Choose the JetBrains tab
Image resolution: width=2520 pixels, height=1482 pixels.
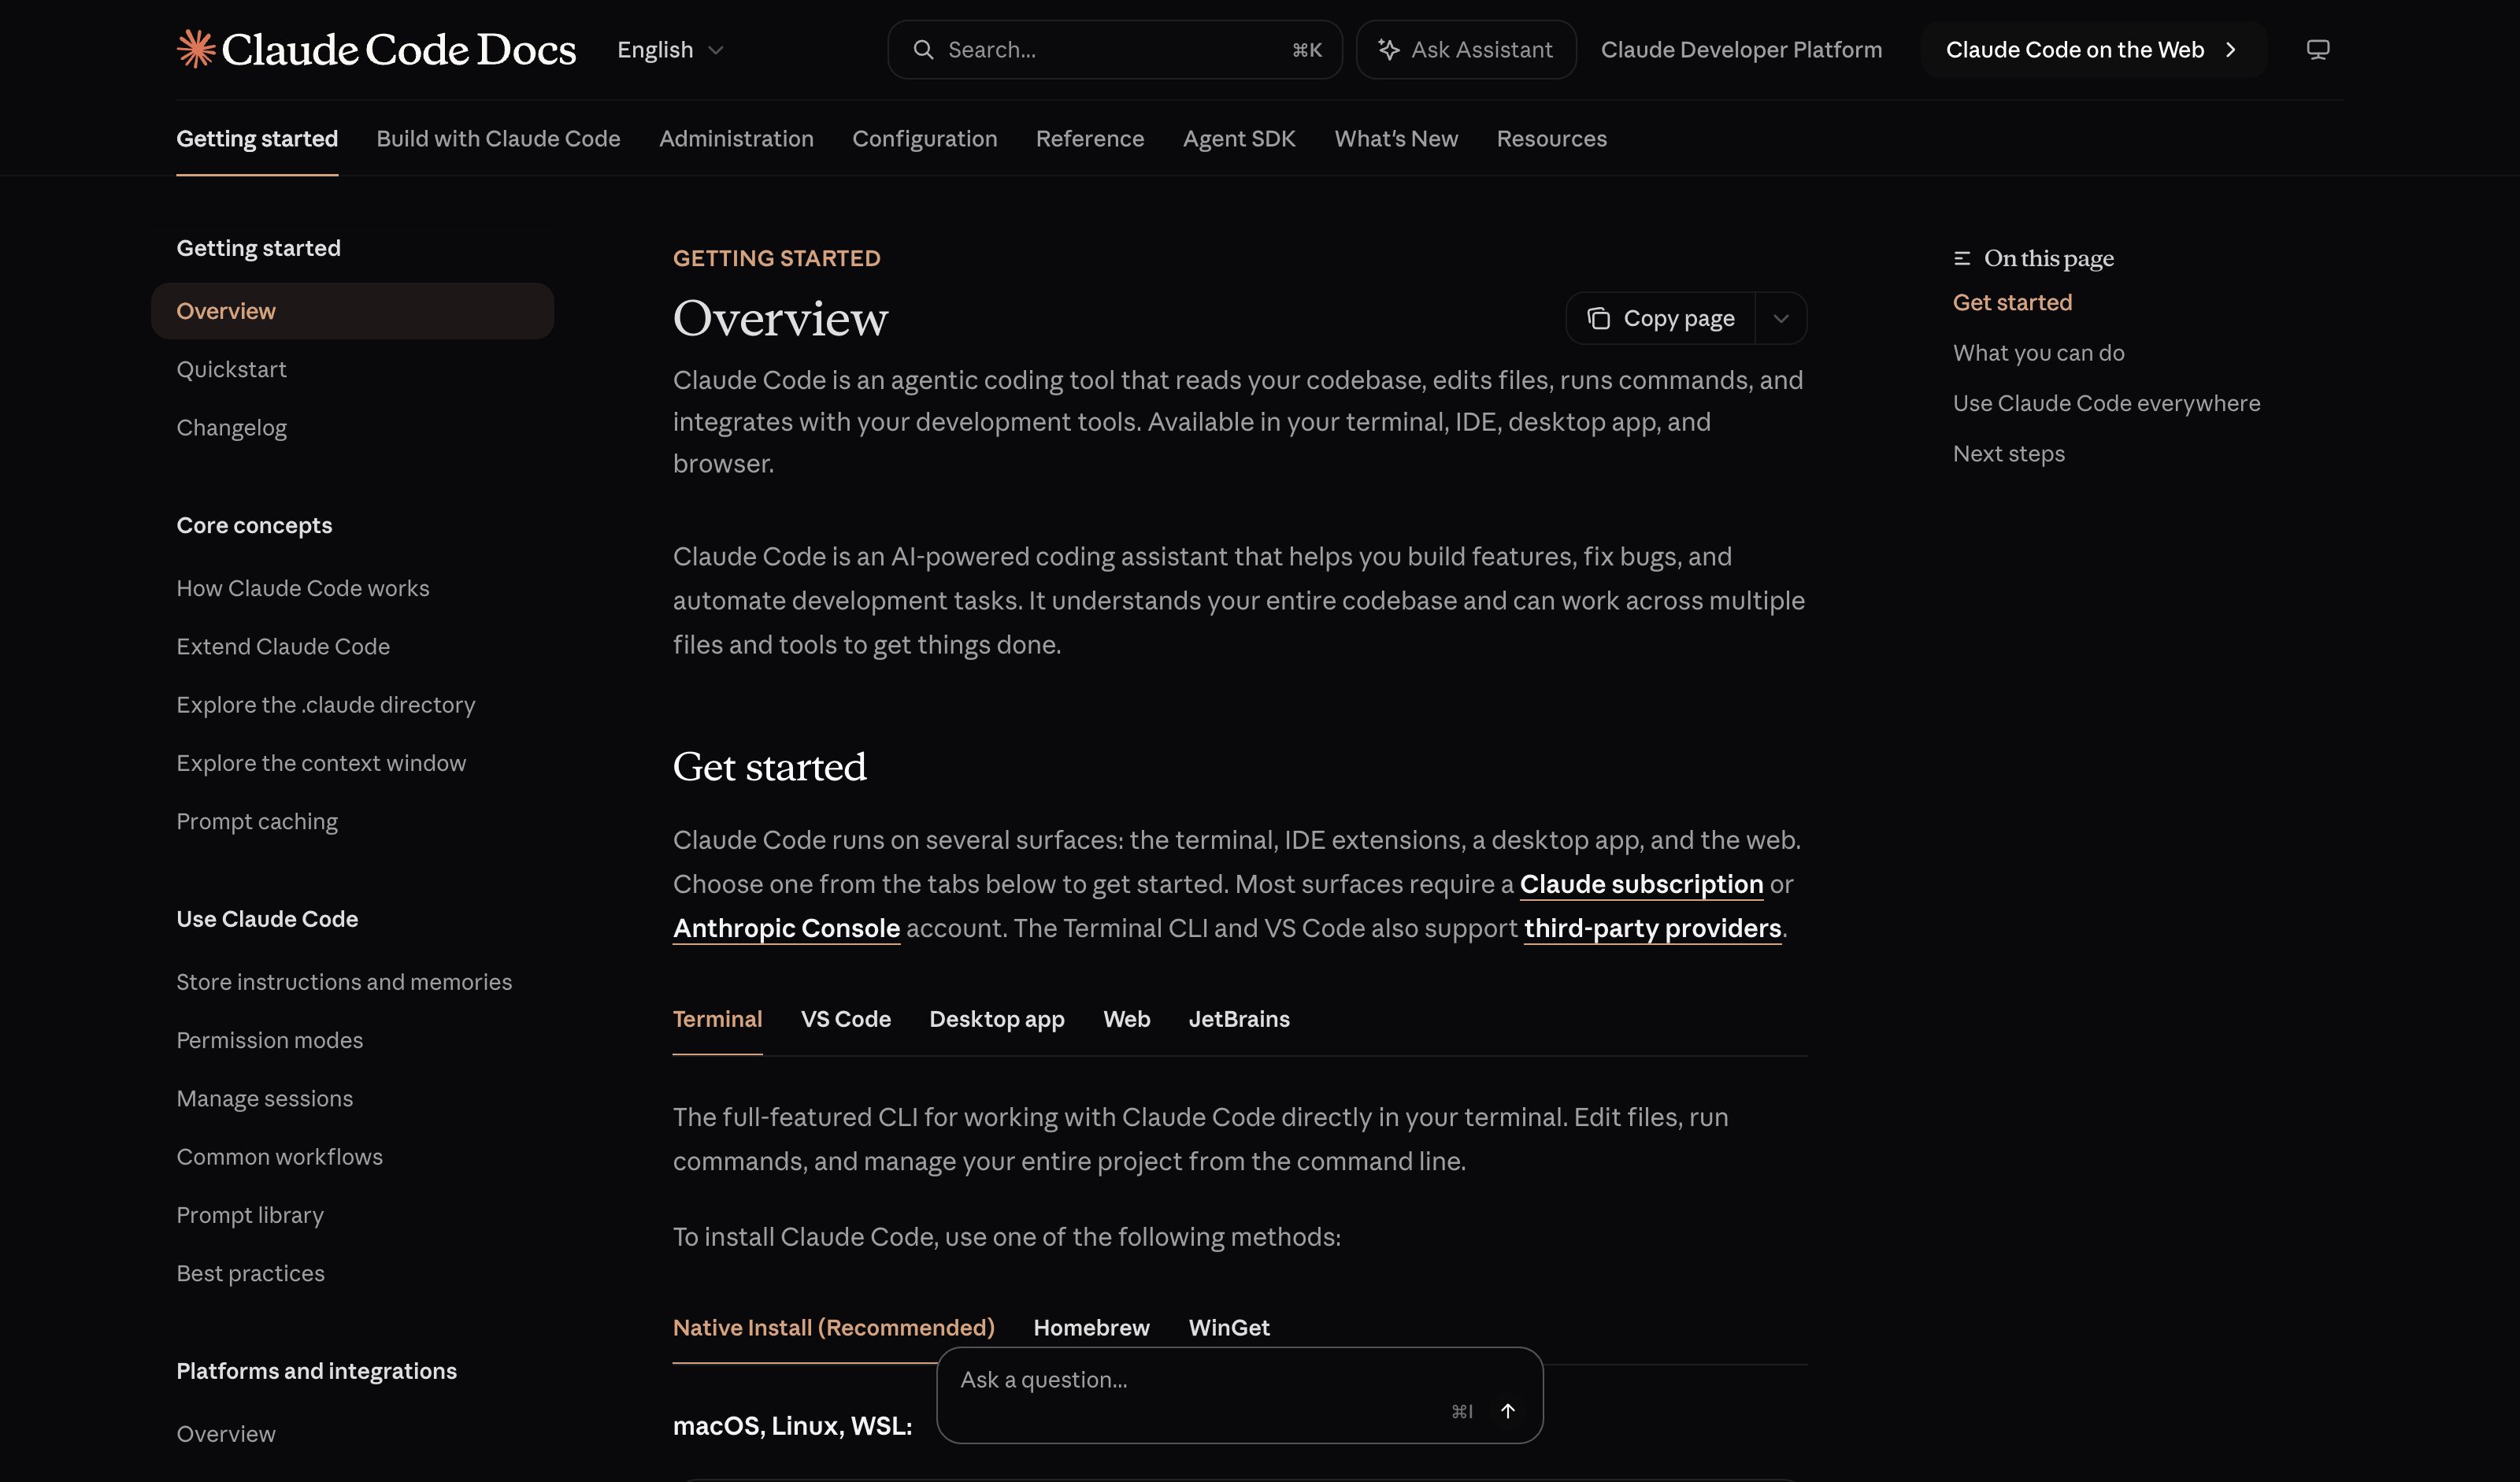(x=1238, y=1018)
